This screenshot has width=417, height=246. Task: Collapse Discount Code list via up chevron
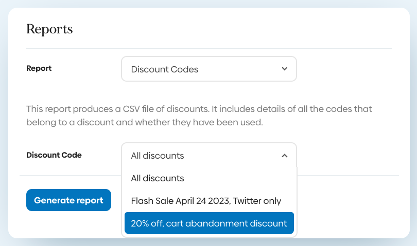285,156
